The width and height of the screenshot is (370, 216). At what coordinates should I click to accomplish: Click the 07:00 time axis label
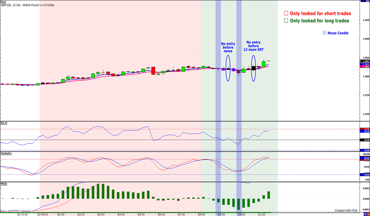click(x=182, y=214)
